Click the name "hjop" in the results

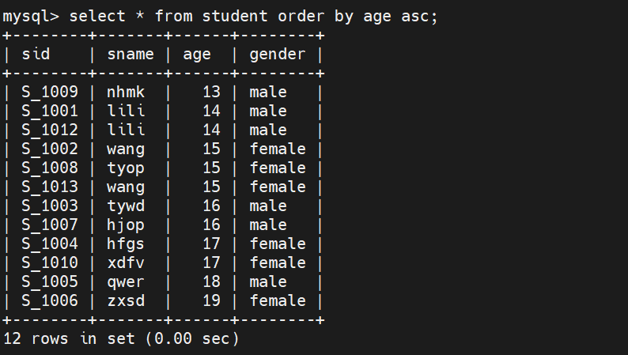coord(126,225)
